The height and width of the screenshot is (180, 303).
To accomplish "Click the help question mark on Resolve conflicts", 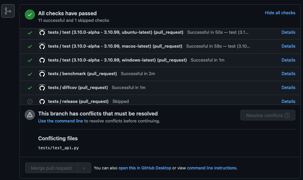I will pos(287,115).
